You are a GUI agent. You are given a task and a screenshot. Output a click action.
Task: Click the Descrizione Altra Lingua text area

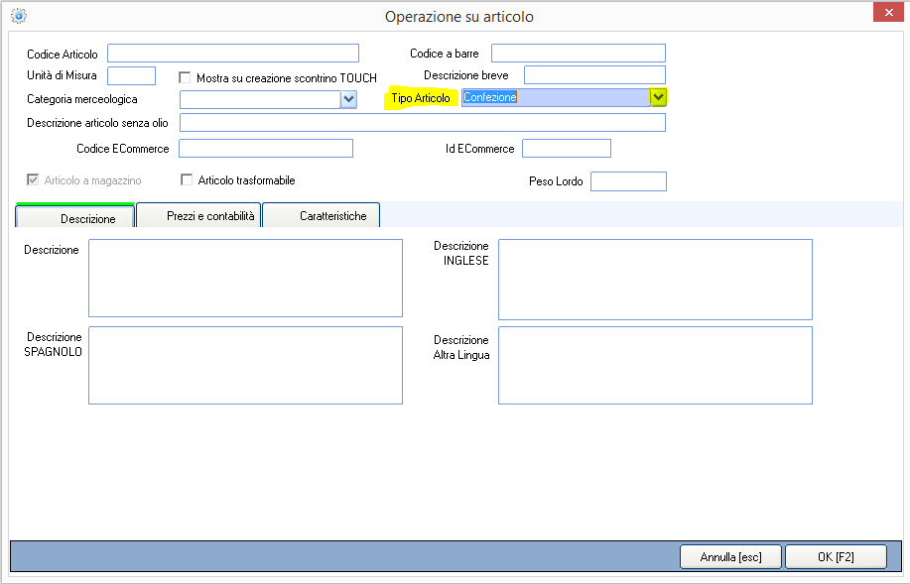(x=655, y=365)
